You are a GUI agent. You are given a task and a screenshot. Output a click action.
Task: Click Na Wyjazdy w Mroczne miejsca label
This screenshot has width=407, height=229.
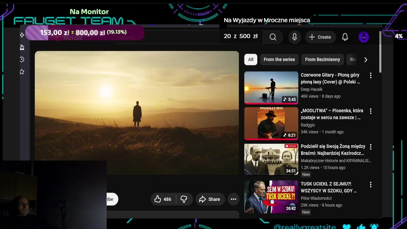click(267, 20)
